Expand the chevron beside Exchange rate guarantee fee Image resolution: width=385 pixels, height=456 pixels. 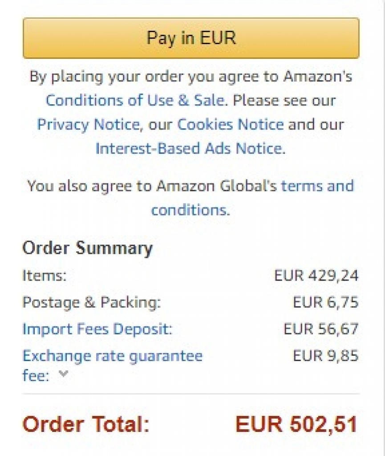coord(63,374)
